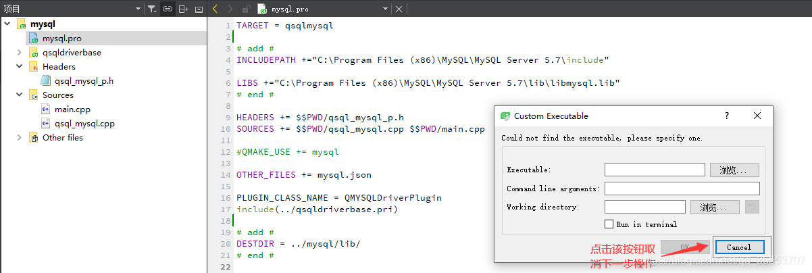This screenshot has width=812, height=273.
Task: Browse for the Executable file
Action: pyautogui.click(x=734, y=170)
